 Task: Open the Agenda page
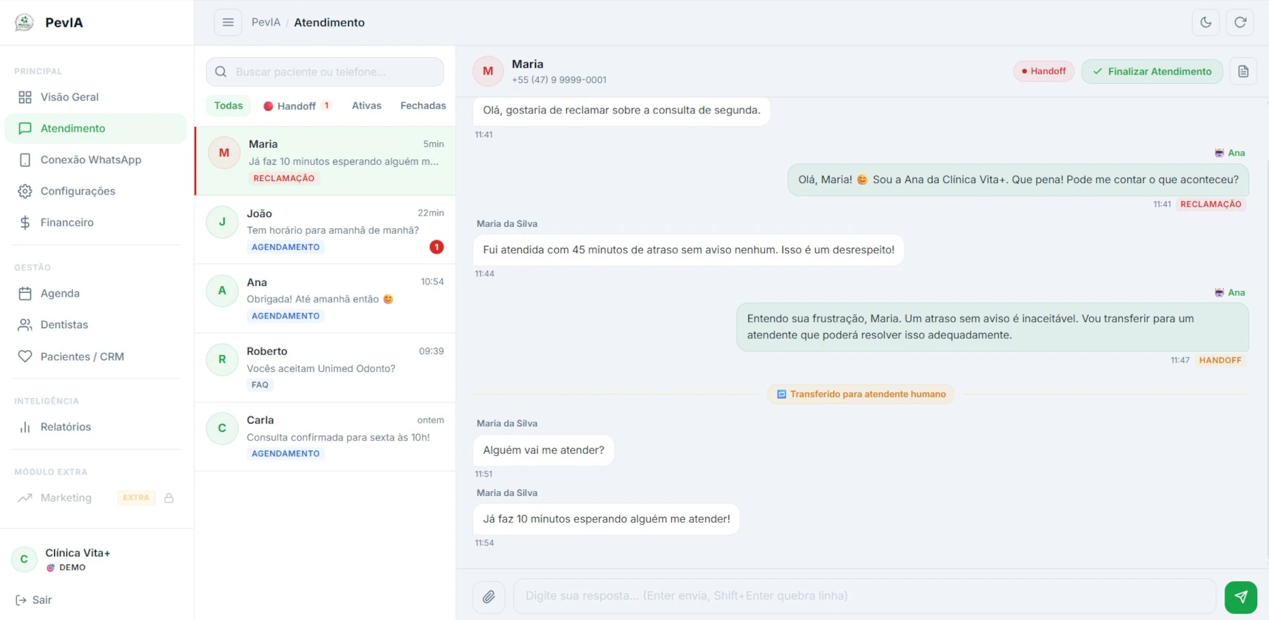click(96, 293)
